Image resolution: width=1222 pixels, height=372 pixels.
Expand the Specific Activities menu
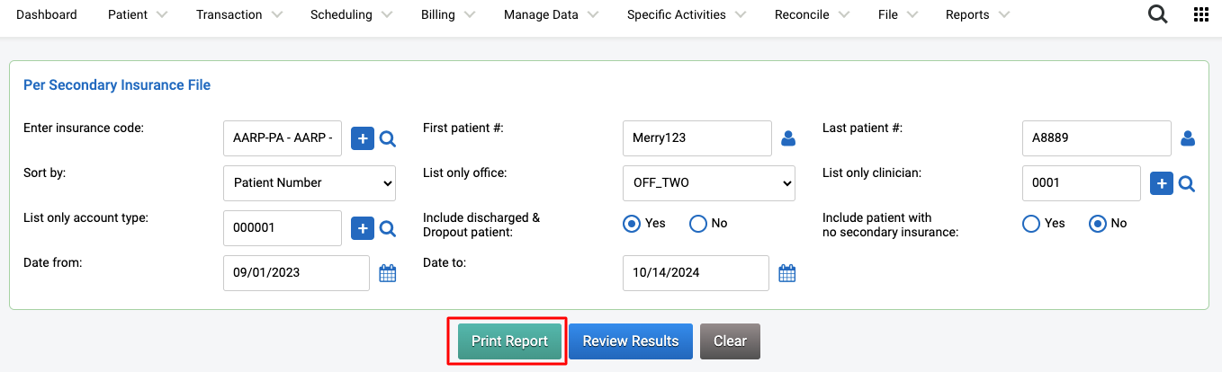[x=687, y=14]
